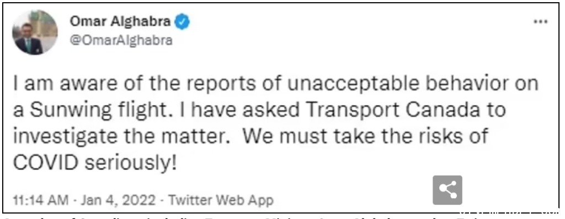The image size is (565, 219).
Task: Click the gray share icon
Action: [447, 190]
